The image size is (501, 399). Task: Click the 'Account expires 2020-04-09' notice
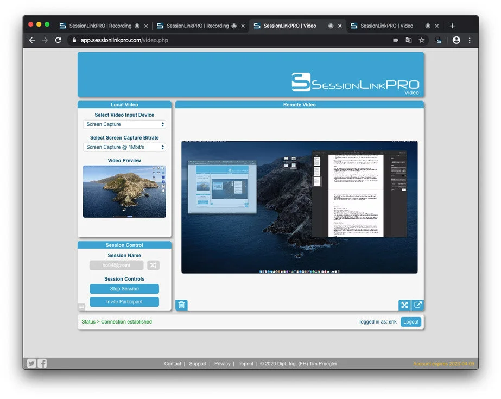click(x=443, y=364)
